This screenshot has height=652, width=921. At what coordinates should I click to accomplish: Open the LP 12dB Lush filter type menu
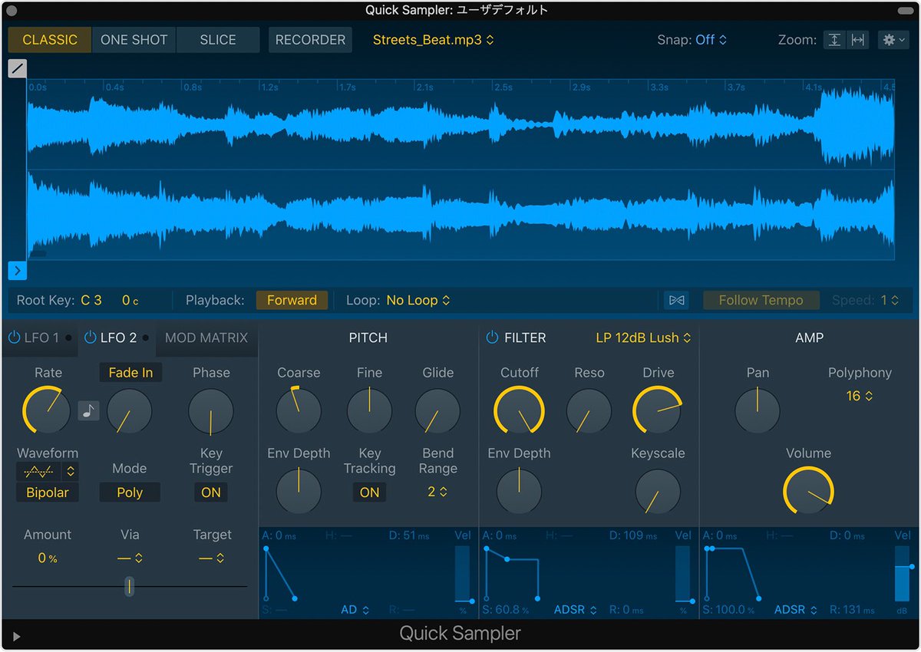pyautogui.click(x=644, y=338)
